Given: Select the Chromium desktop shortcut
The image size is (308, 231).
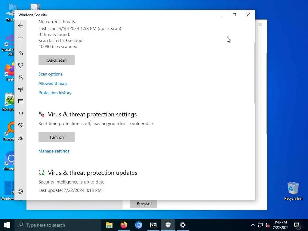Looking at the screenshot, I should [8, 161].
